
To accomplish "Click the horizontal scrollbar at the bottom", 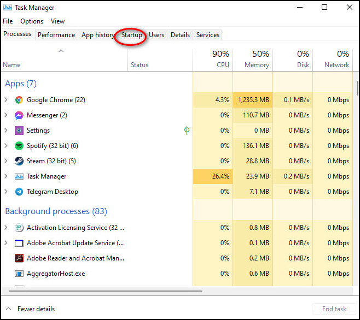I will pos(106,291).
